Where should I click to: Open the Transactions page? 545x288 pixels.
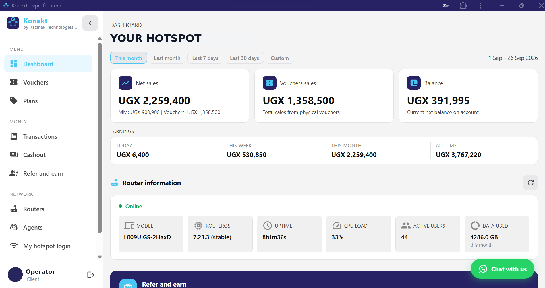point(48,136)
